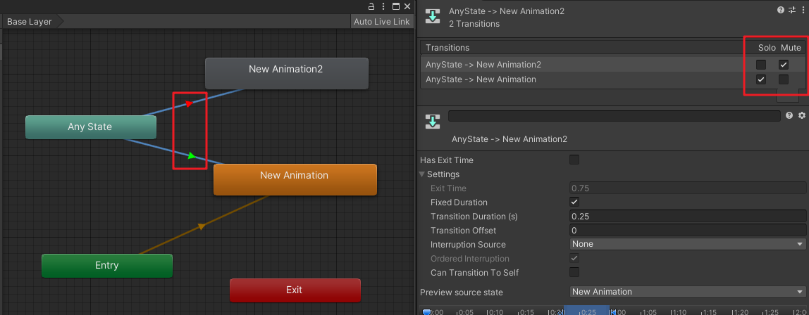Image resolution: width=809 pixels, height=315 pixels.
Task: Enable Solo for AnyState -> New Animation2
Action: [761, 65]
